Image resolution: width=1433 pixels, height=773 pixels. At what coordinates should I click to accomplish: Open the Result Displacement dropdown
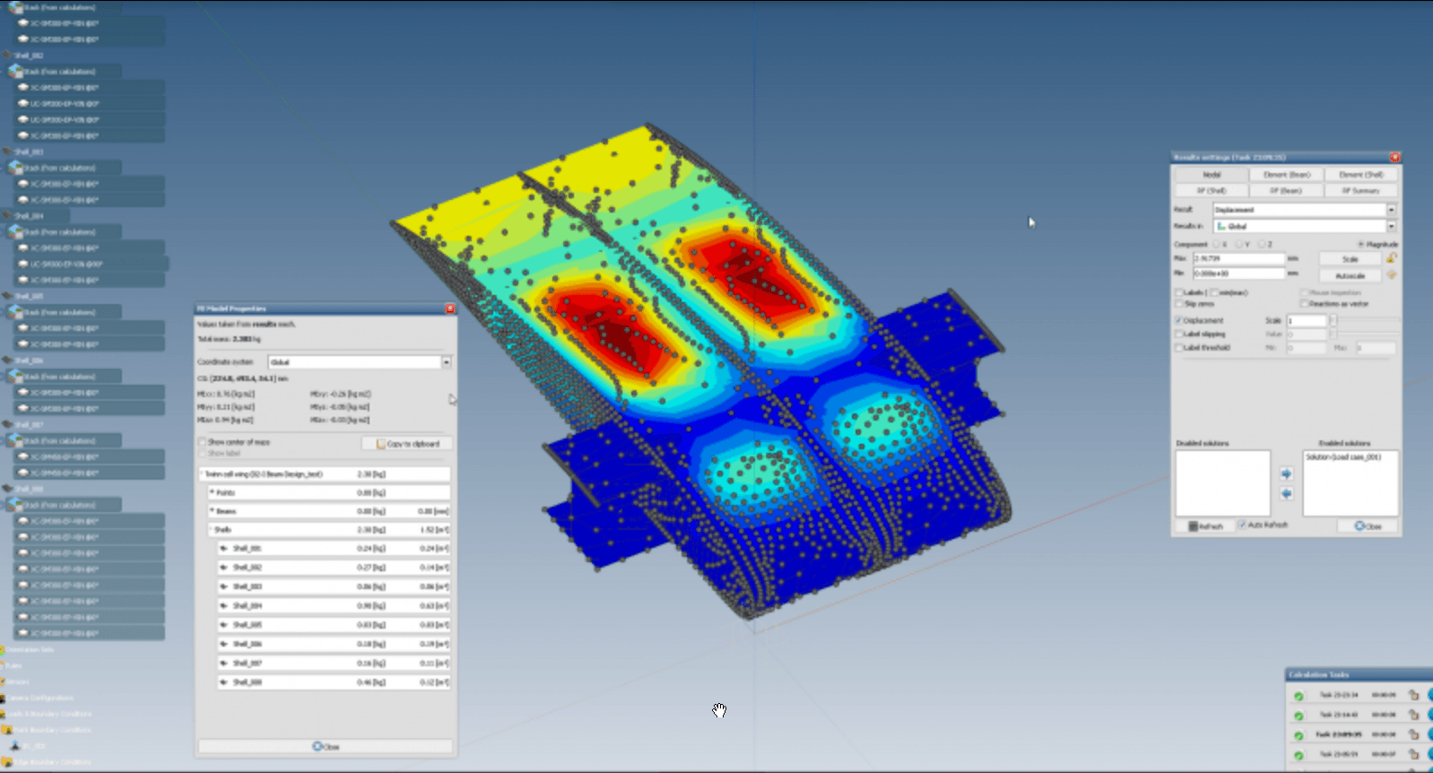click(1391, 210)
